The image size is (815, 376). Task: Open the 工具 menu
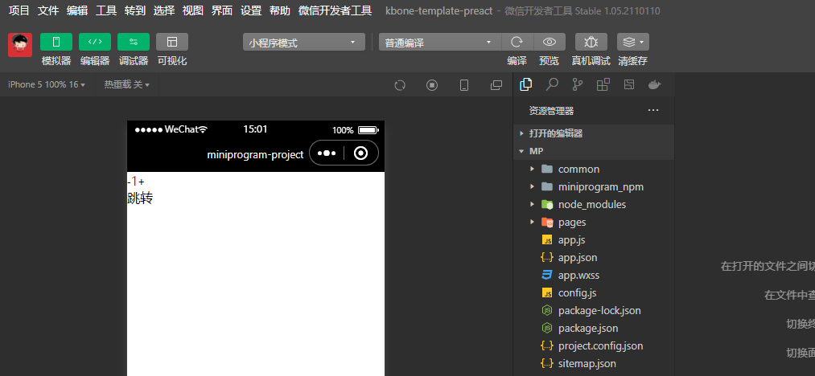click(106, 10)
